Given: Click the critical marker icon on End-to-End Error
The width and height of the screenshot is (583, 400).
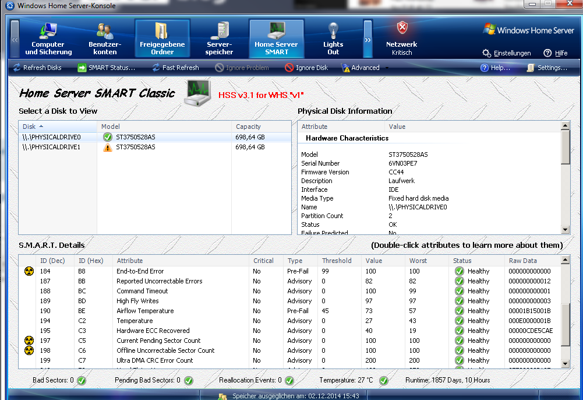Looking at the screenshot, I should coord(29,271).
